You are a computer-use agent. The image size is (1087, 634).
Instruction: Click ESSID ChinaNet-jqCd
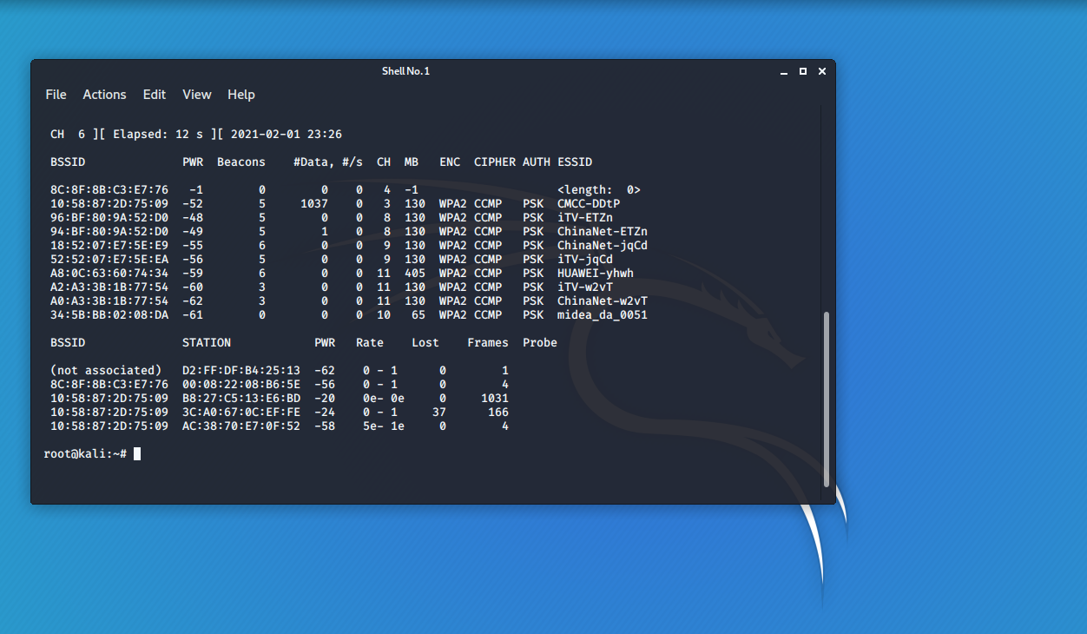click(x=603, y=246)
